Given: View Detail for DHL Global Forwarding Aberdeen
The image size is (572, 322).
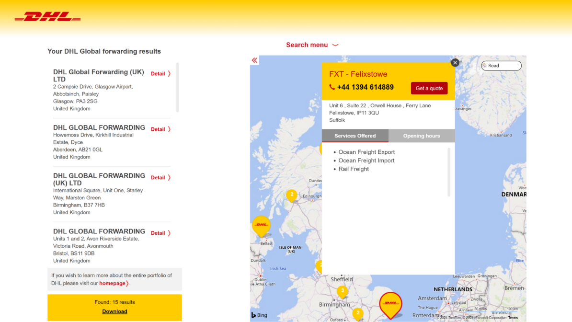Looking at the screenshot, I should pos(158,129).
